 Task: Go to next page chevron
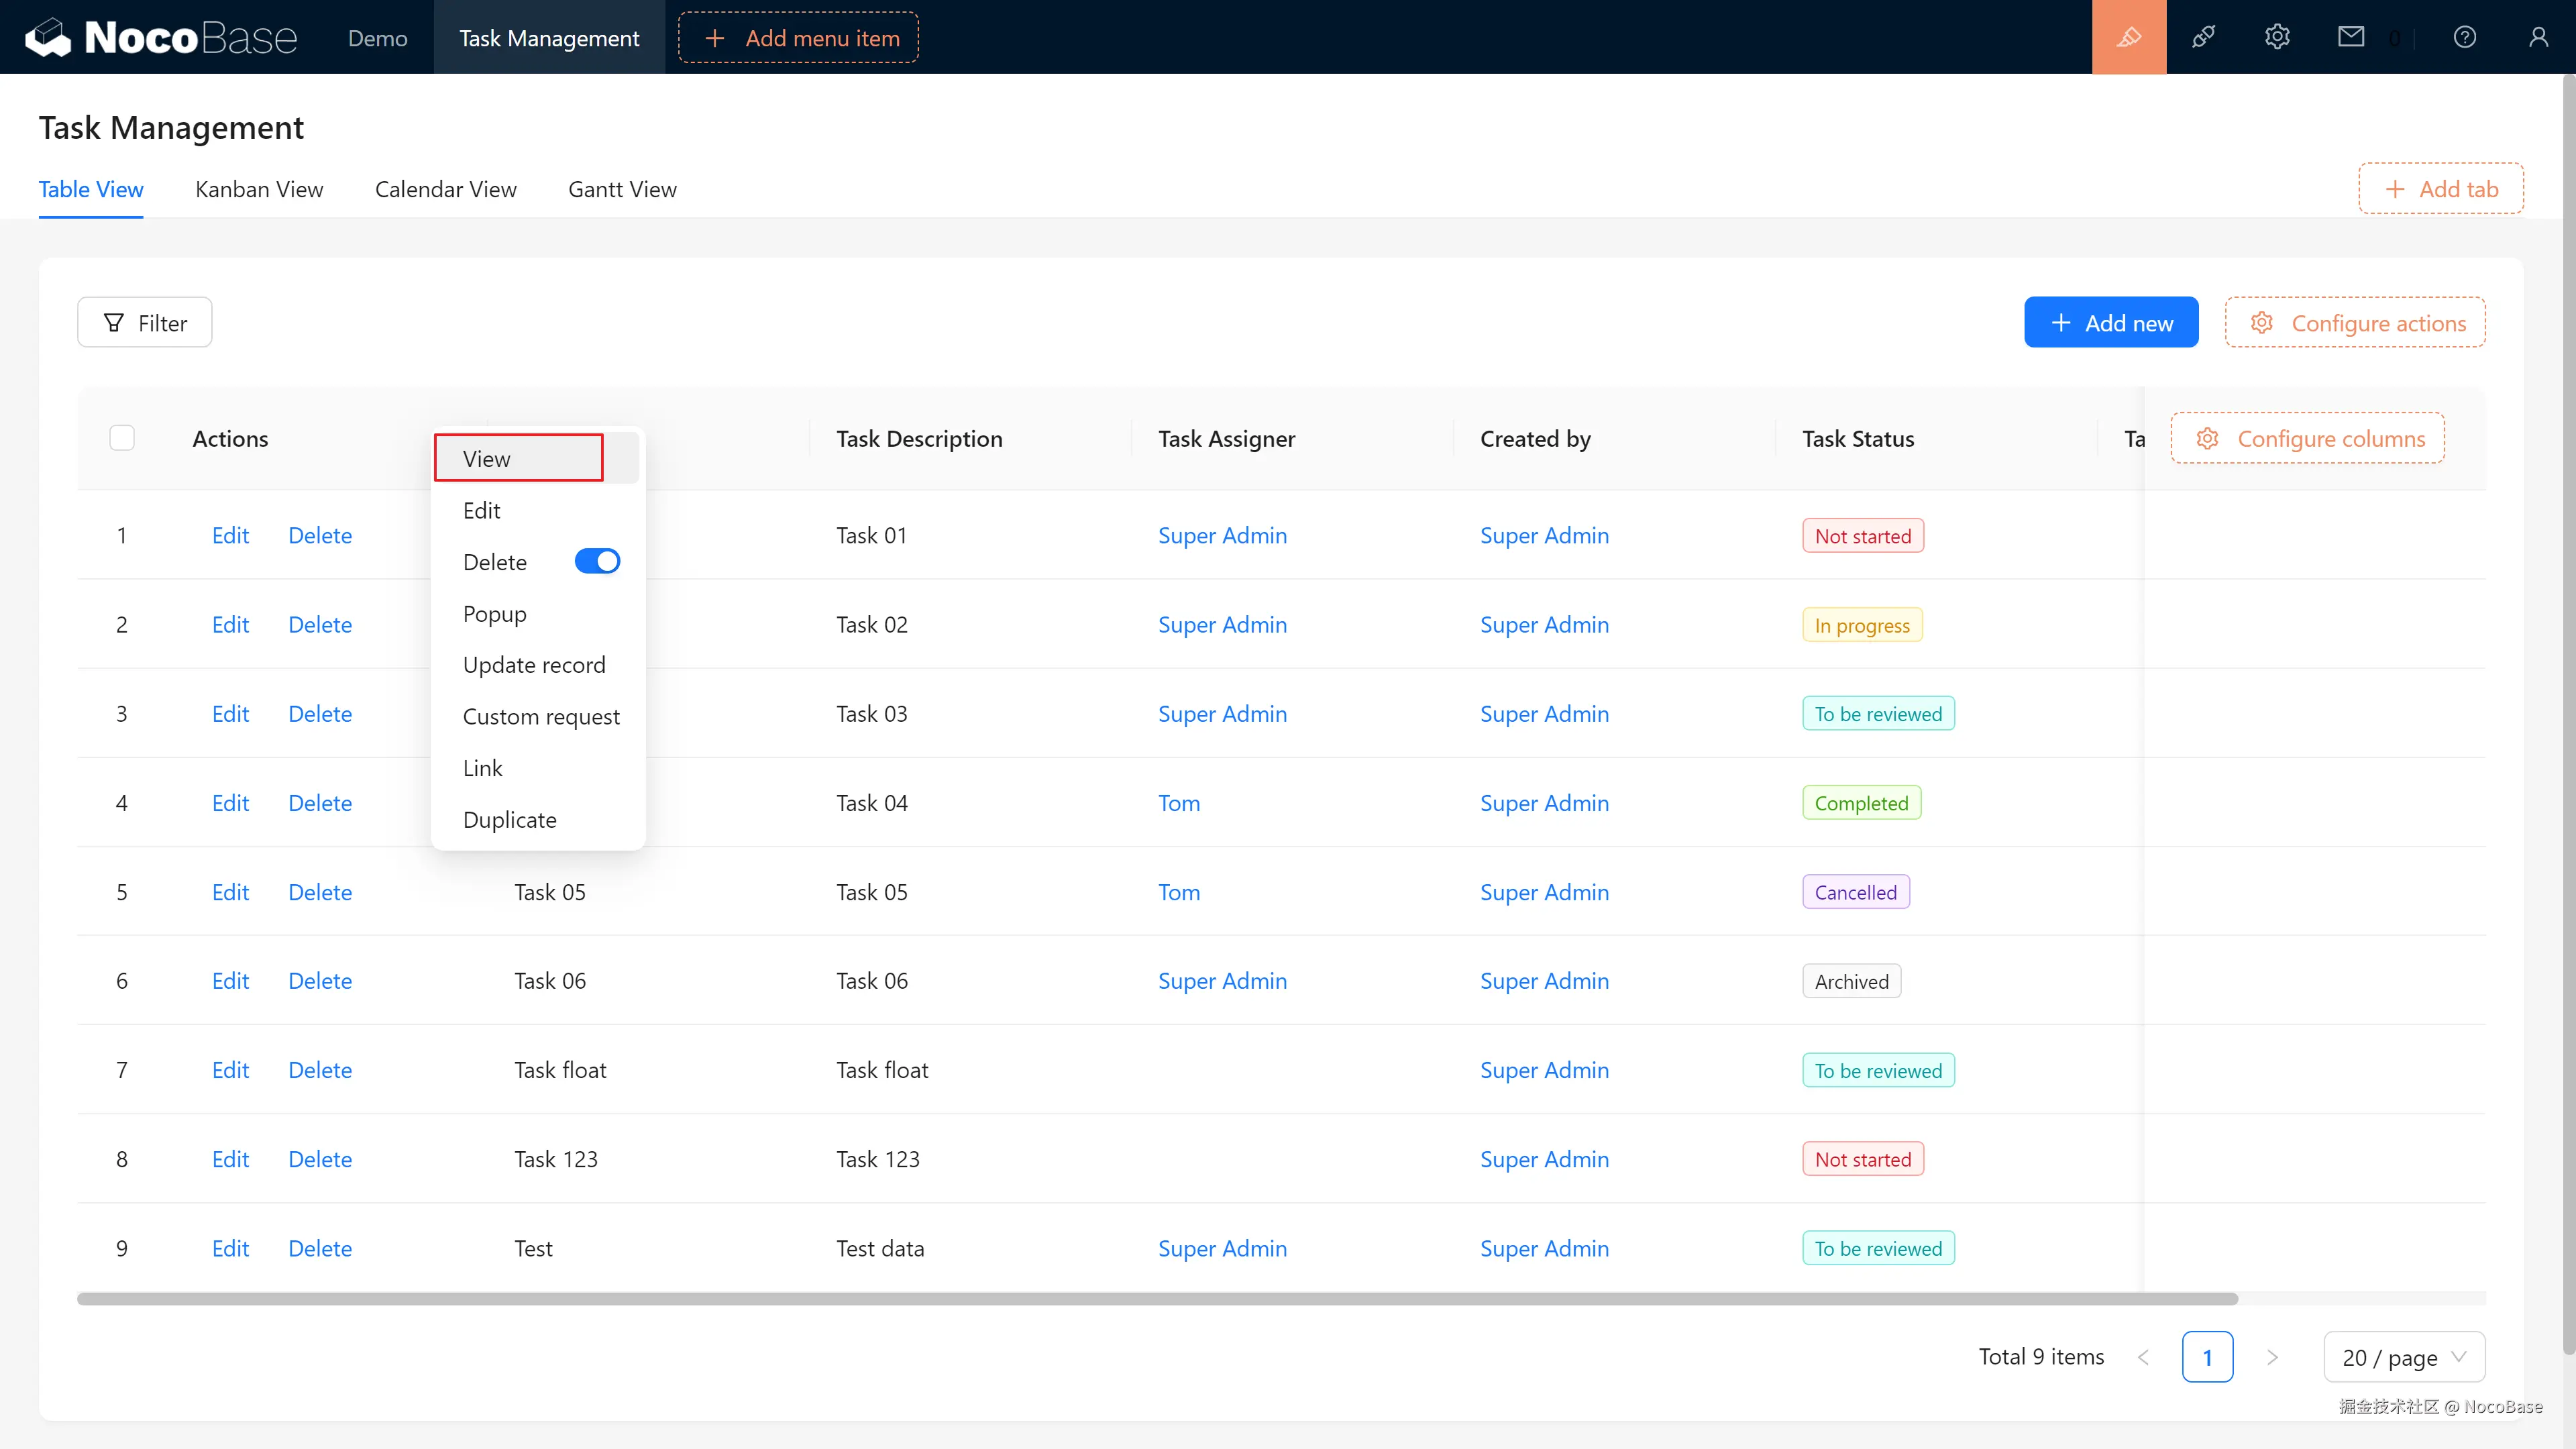(x=2272, y=1357)
